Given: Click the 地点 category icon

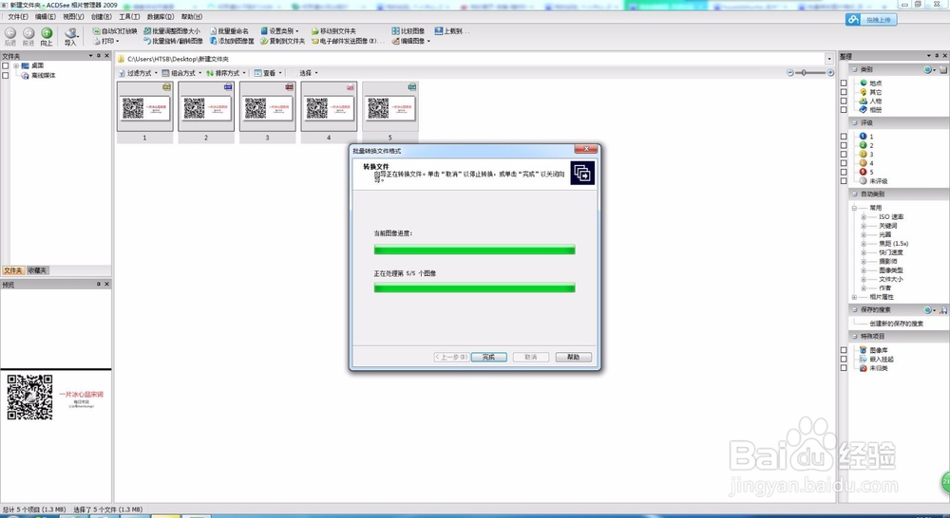Looking at the screenshot, I should 864,83.
